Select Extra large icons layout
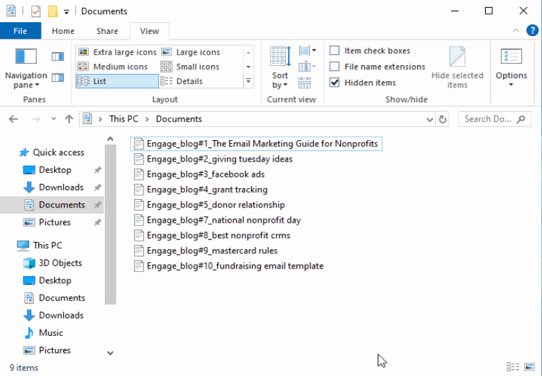 pyautogui.click(x=117, y=52)
